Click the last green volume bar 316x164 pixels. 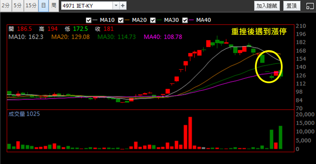[x=281, y=137]
